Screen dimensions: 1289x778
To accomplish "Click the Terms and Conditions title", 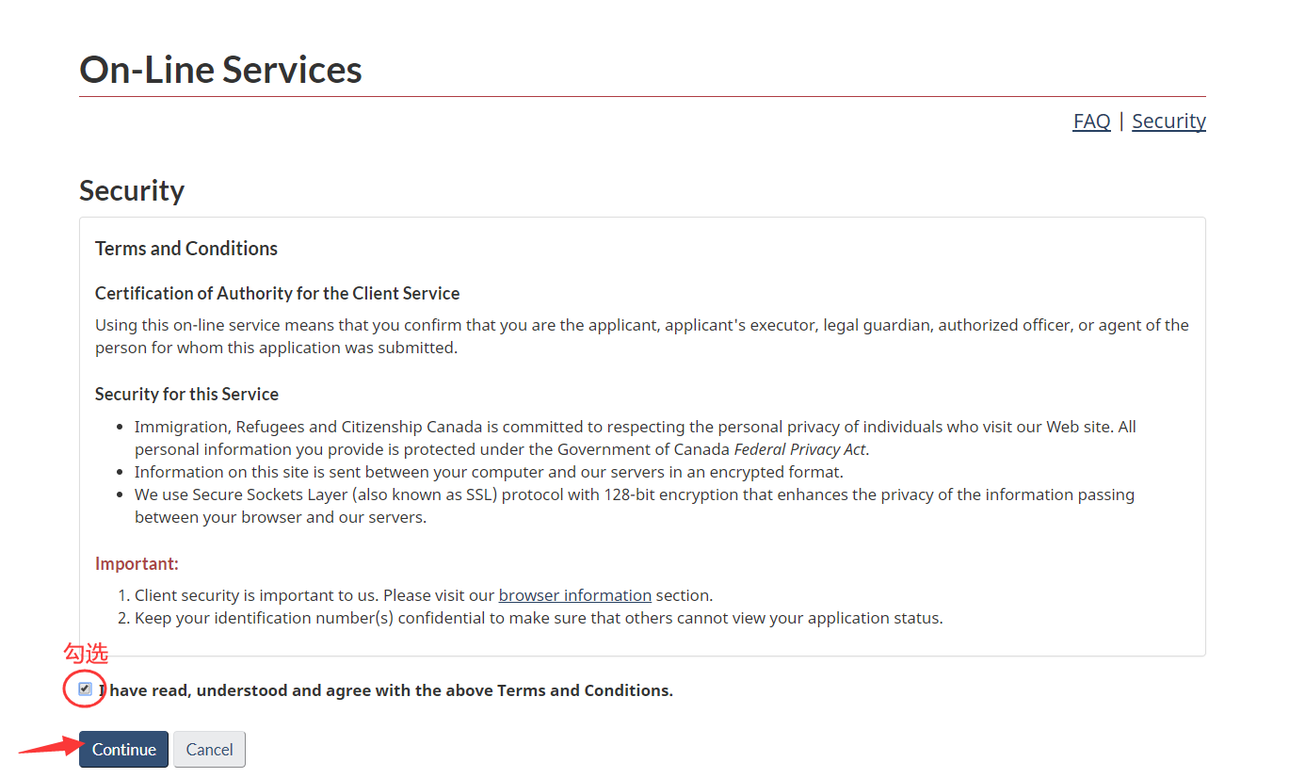I will click(186, 249).
